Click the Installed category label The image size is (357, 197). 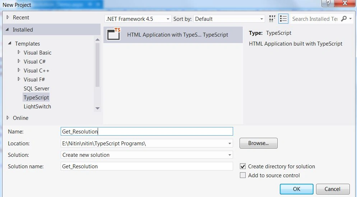point(23,29)
